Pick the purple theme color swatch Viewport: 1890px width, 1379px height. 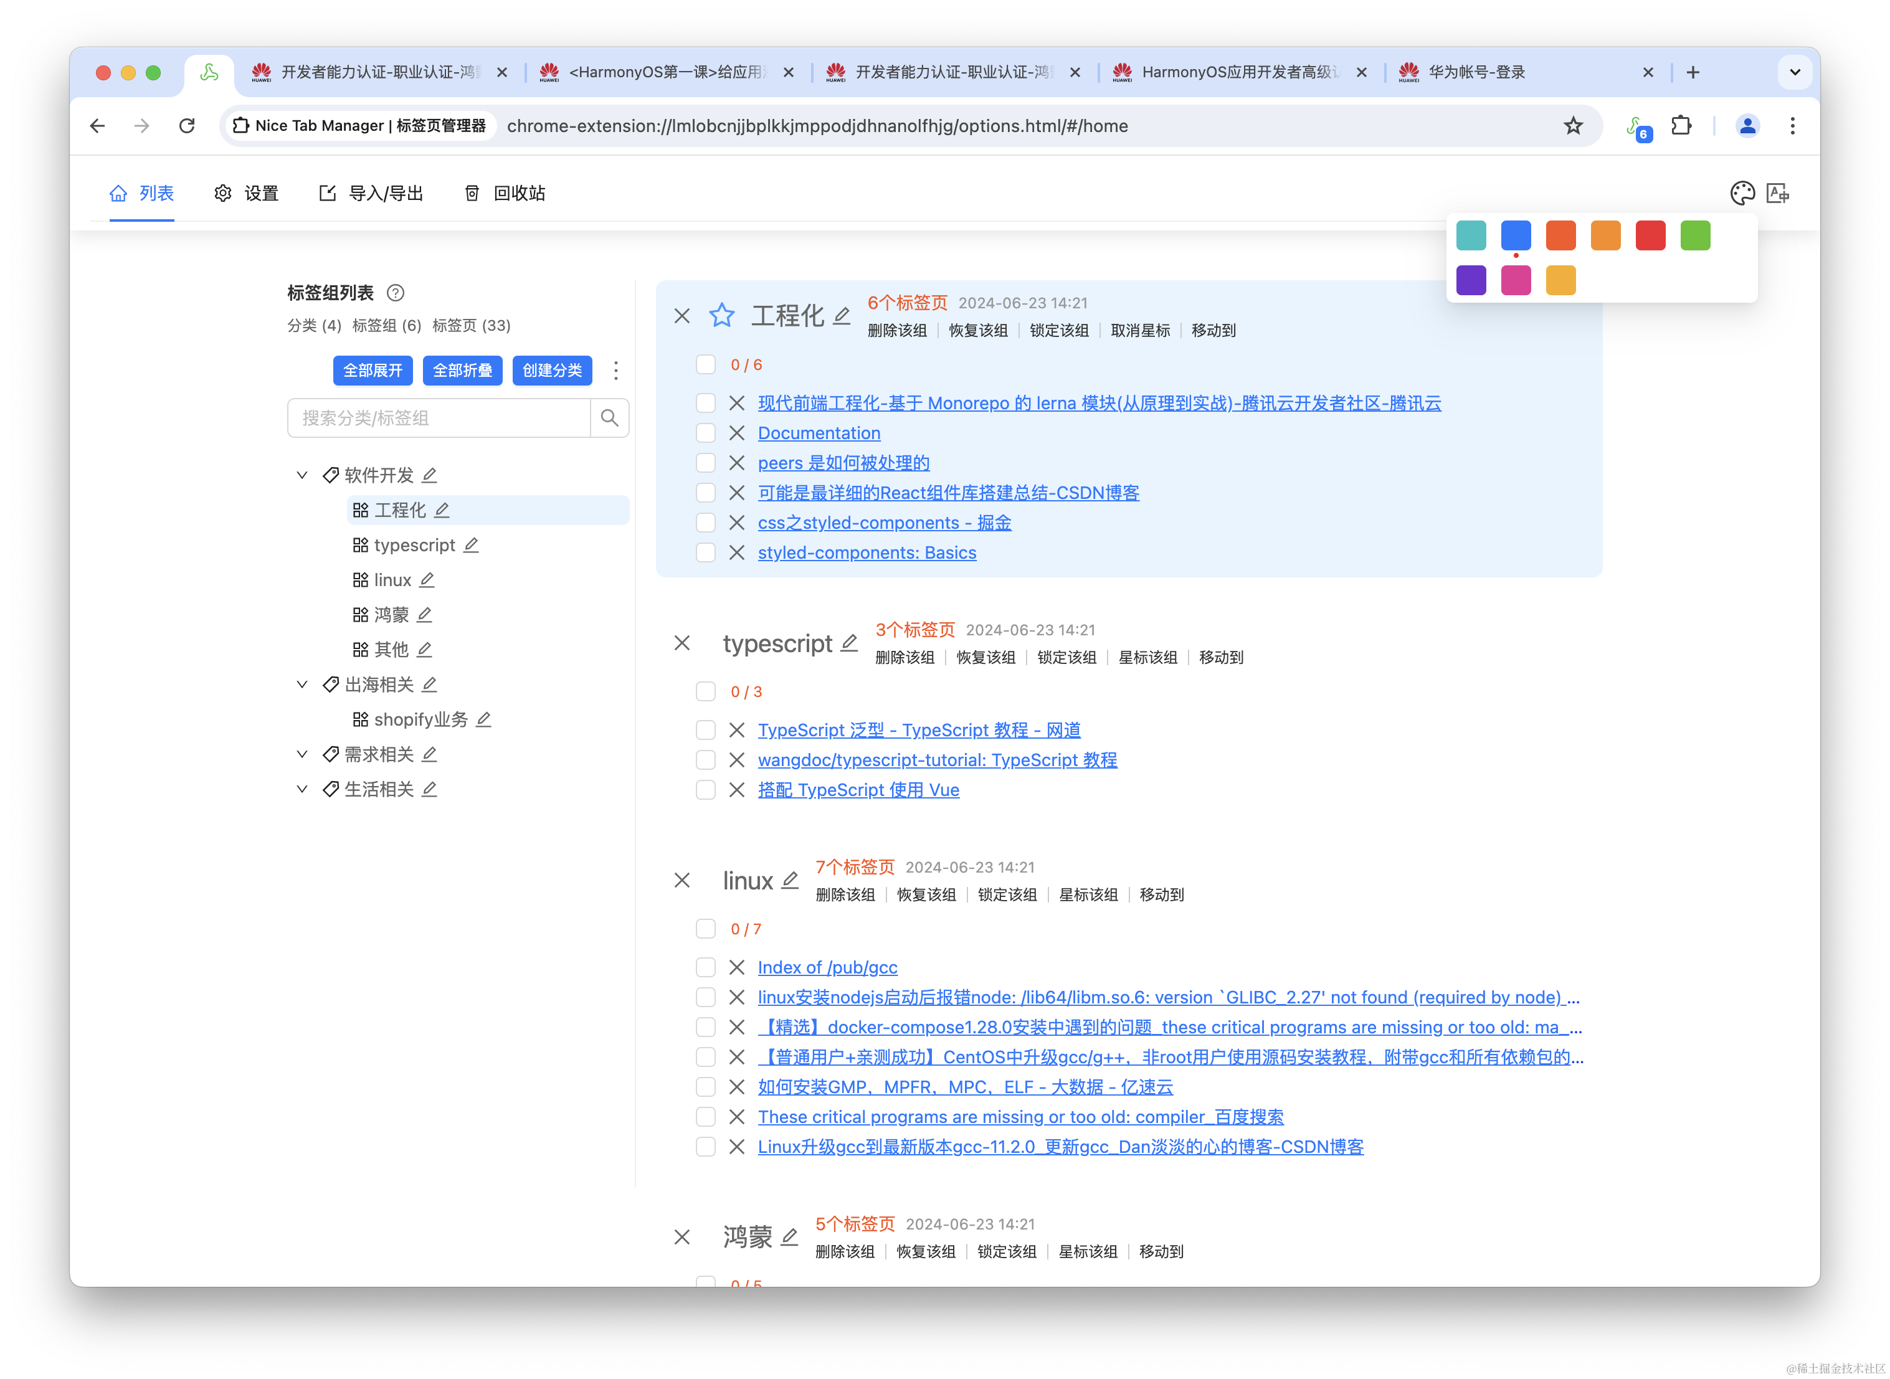1471,280
